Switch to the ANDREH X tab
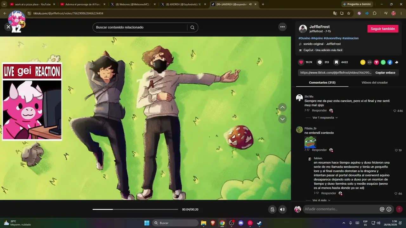Screen dimensions: 406x228 pos(184,4)
